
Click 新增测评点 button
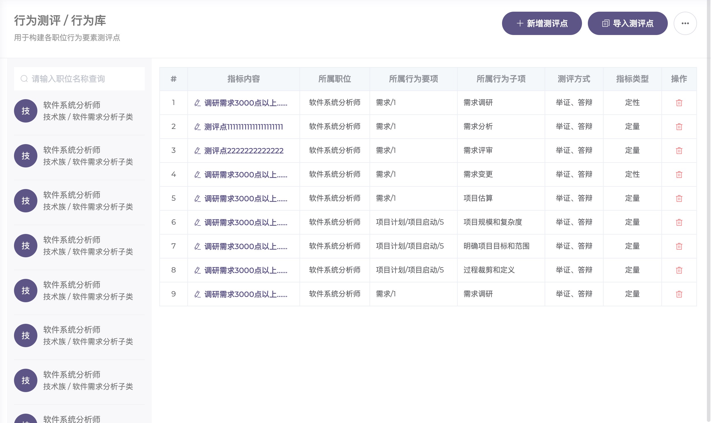542,23
